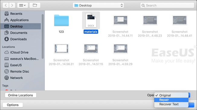Open iCloud Drive location
This screenshot has height=110, width=197.
pyautogui.click(x=21, y=52)
